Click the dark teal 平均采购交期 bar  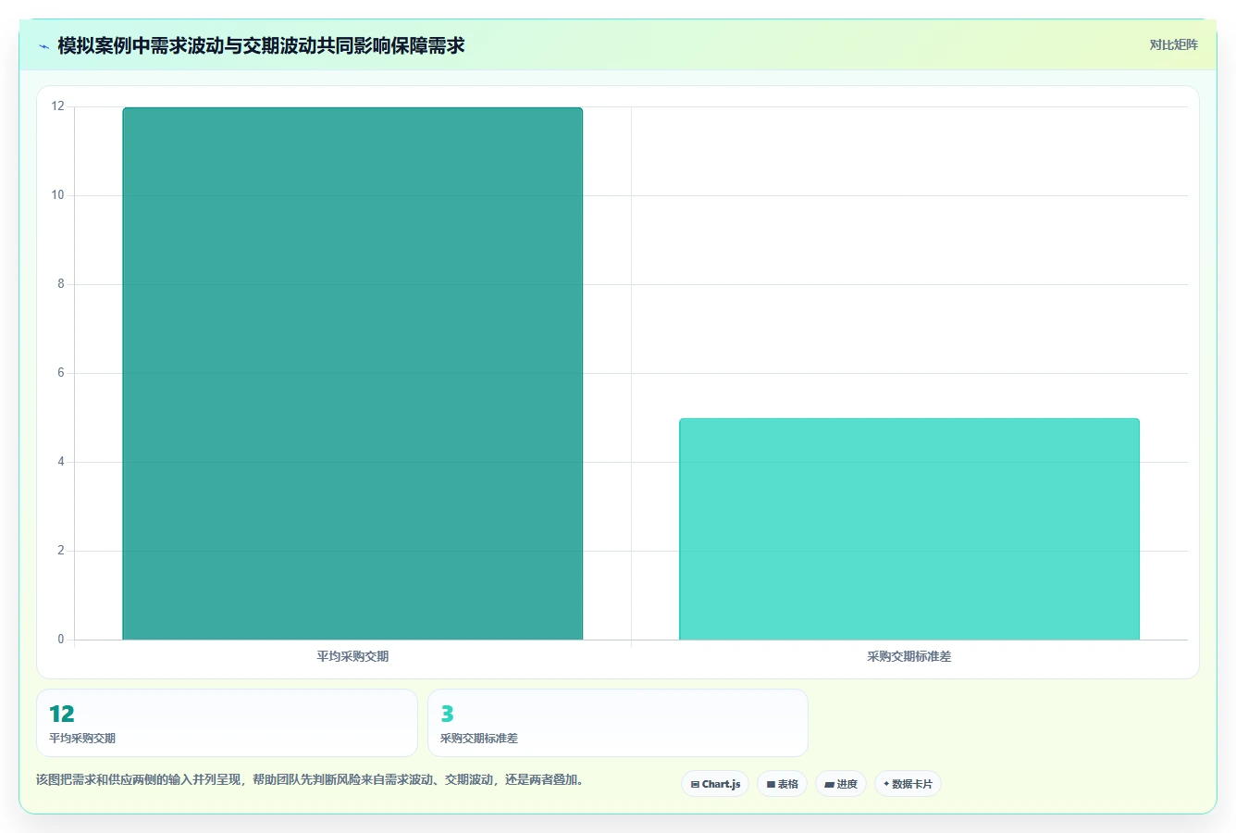click(352, 374)
